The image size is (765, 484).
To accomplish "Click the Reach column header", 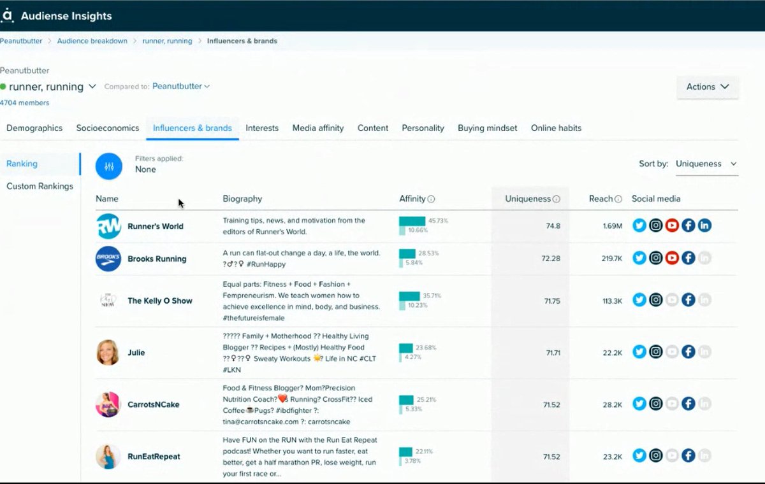I will click(x=601, y=199).
